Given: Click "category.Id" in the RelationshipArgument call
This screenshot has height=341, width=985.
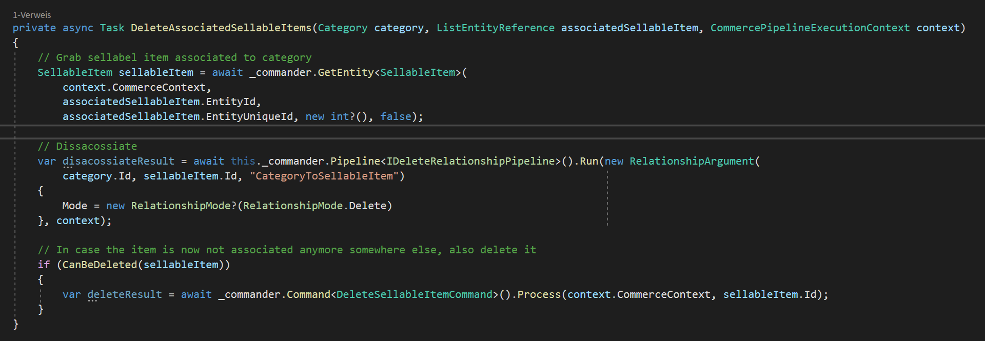Looking at the screenshot, I should (x=97, y=176).
